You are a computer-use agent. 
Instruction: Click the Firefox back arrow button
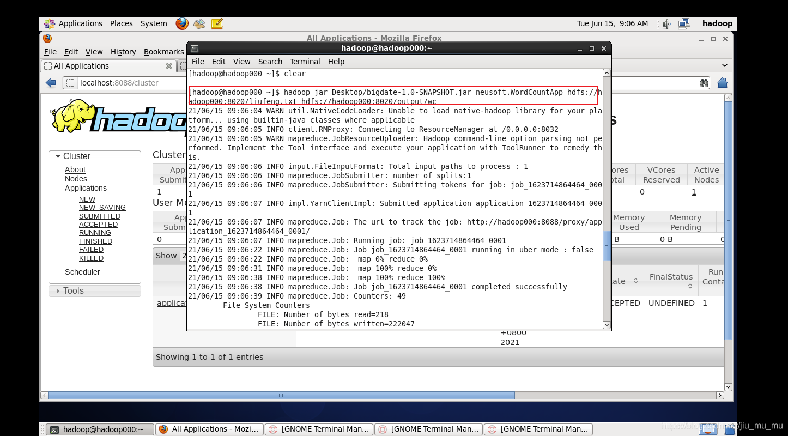pos(51,83)
